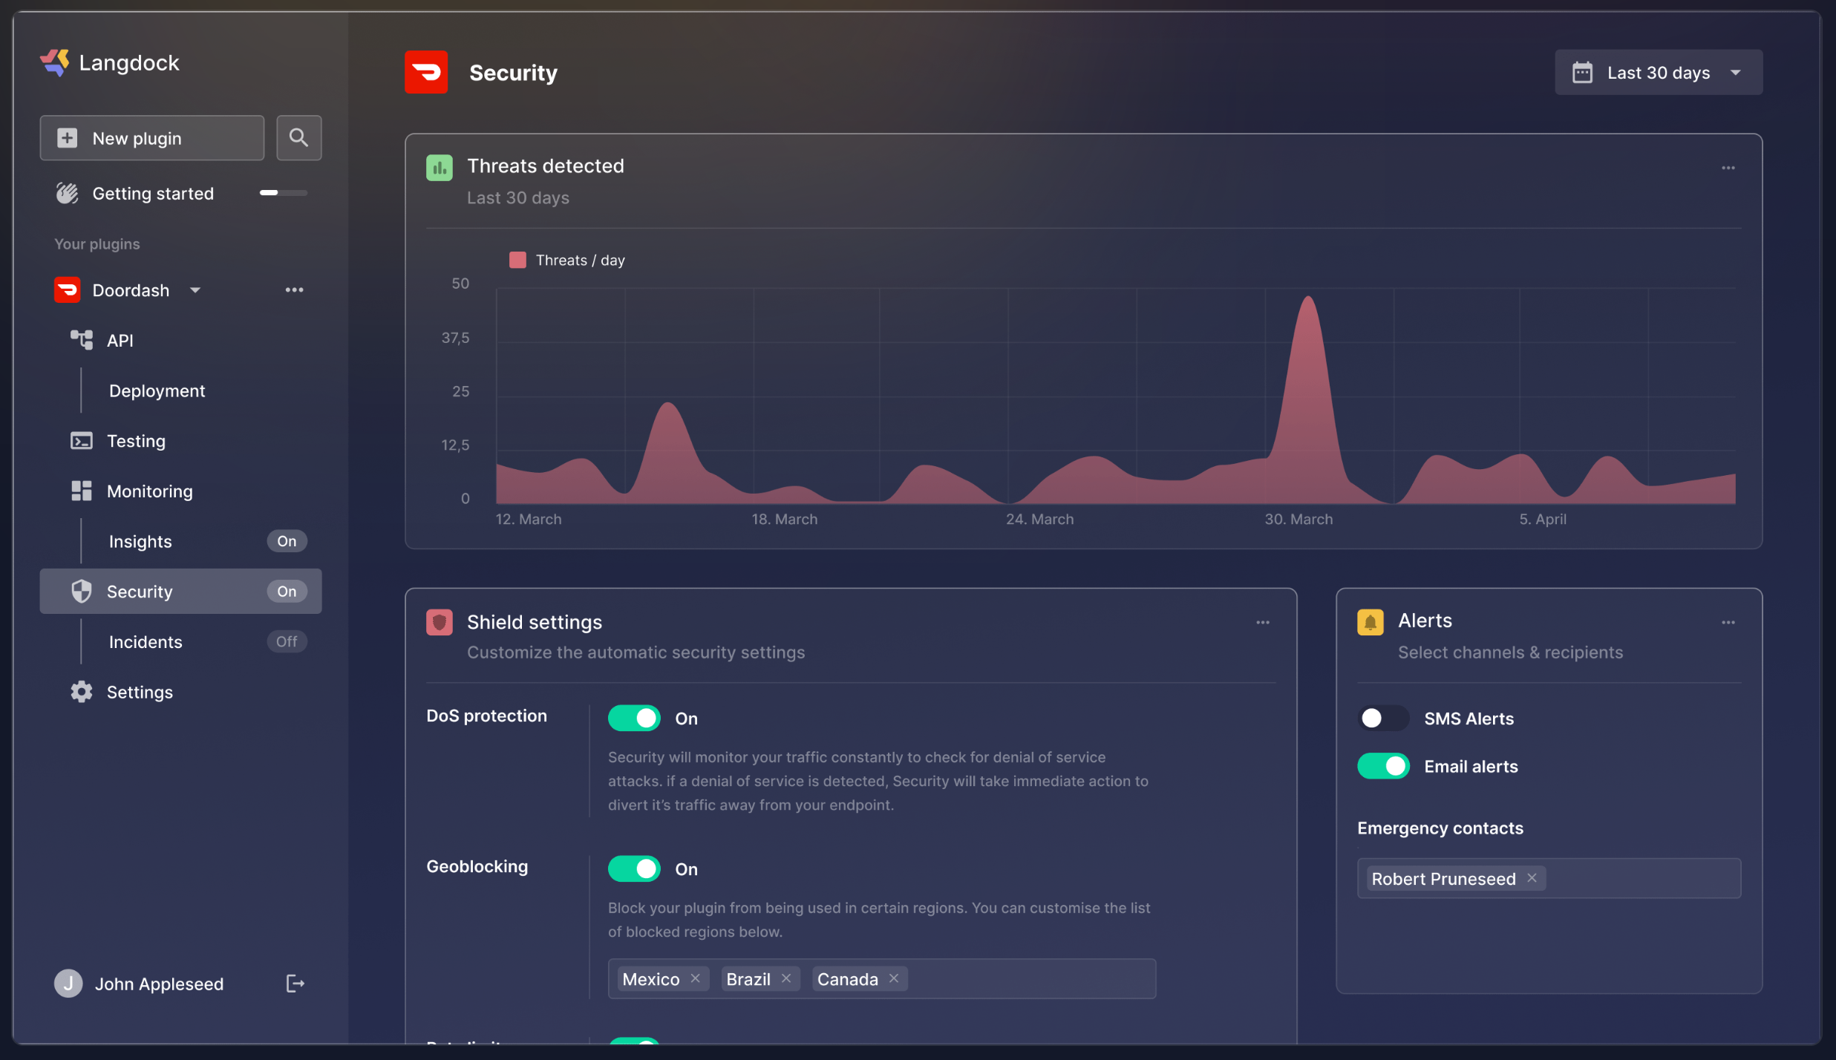Open the Last 30 days date dropdown
Screen dimensions: 1836x1060
coord(1658,73)
